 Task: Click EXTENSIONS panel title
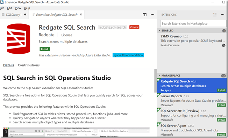click(x=169, y=15)
